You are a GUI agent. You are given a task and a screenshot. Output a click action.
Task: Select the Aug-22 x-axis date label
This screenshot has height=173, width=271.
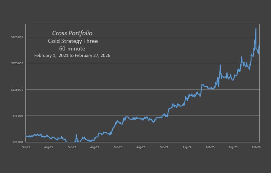[95, 148]
